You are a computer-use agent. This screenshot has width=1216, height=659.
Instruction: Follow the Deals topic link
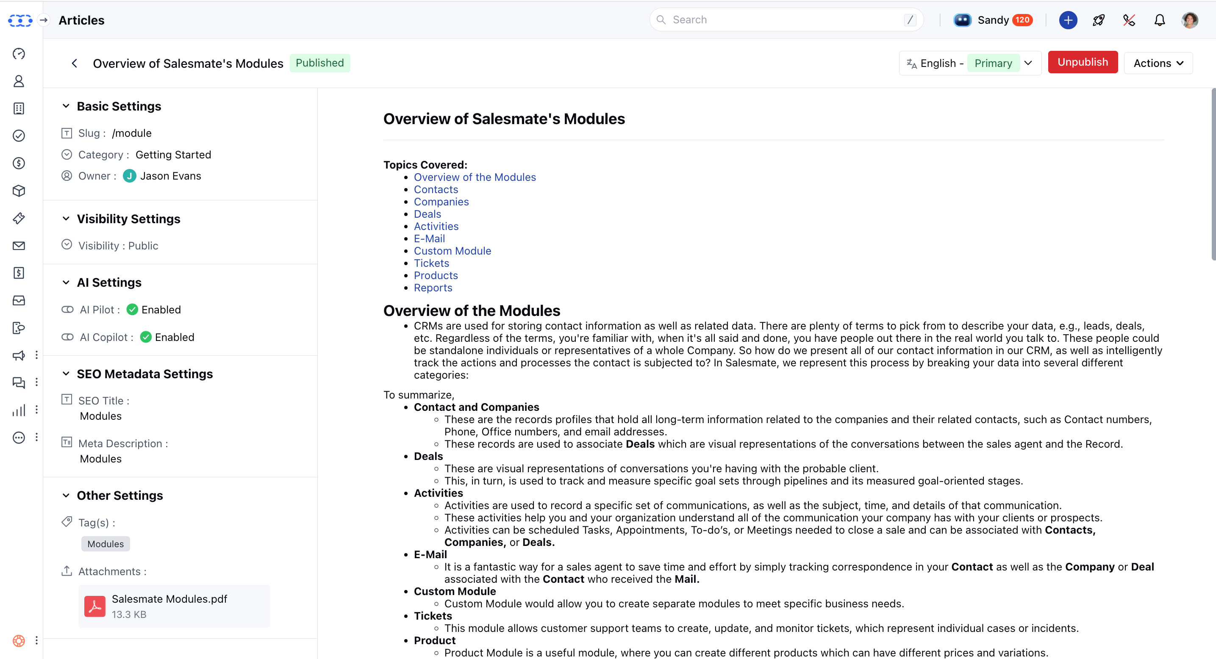(427, 214)
